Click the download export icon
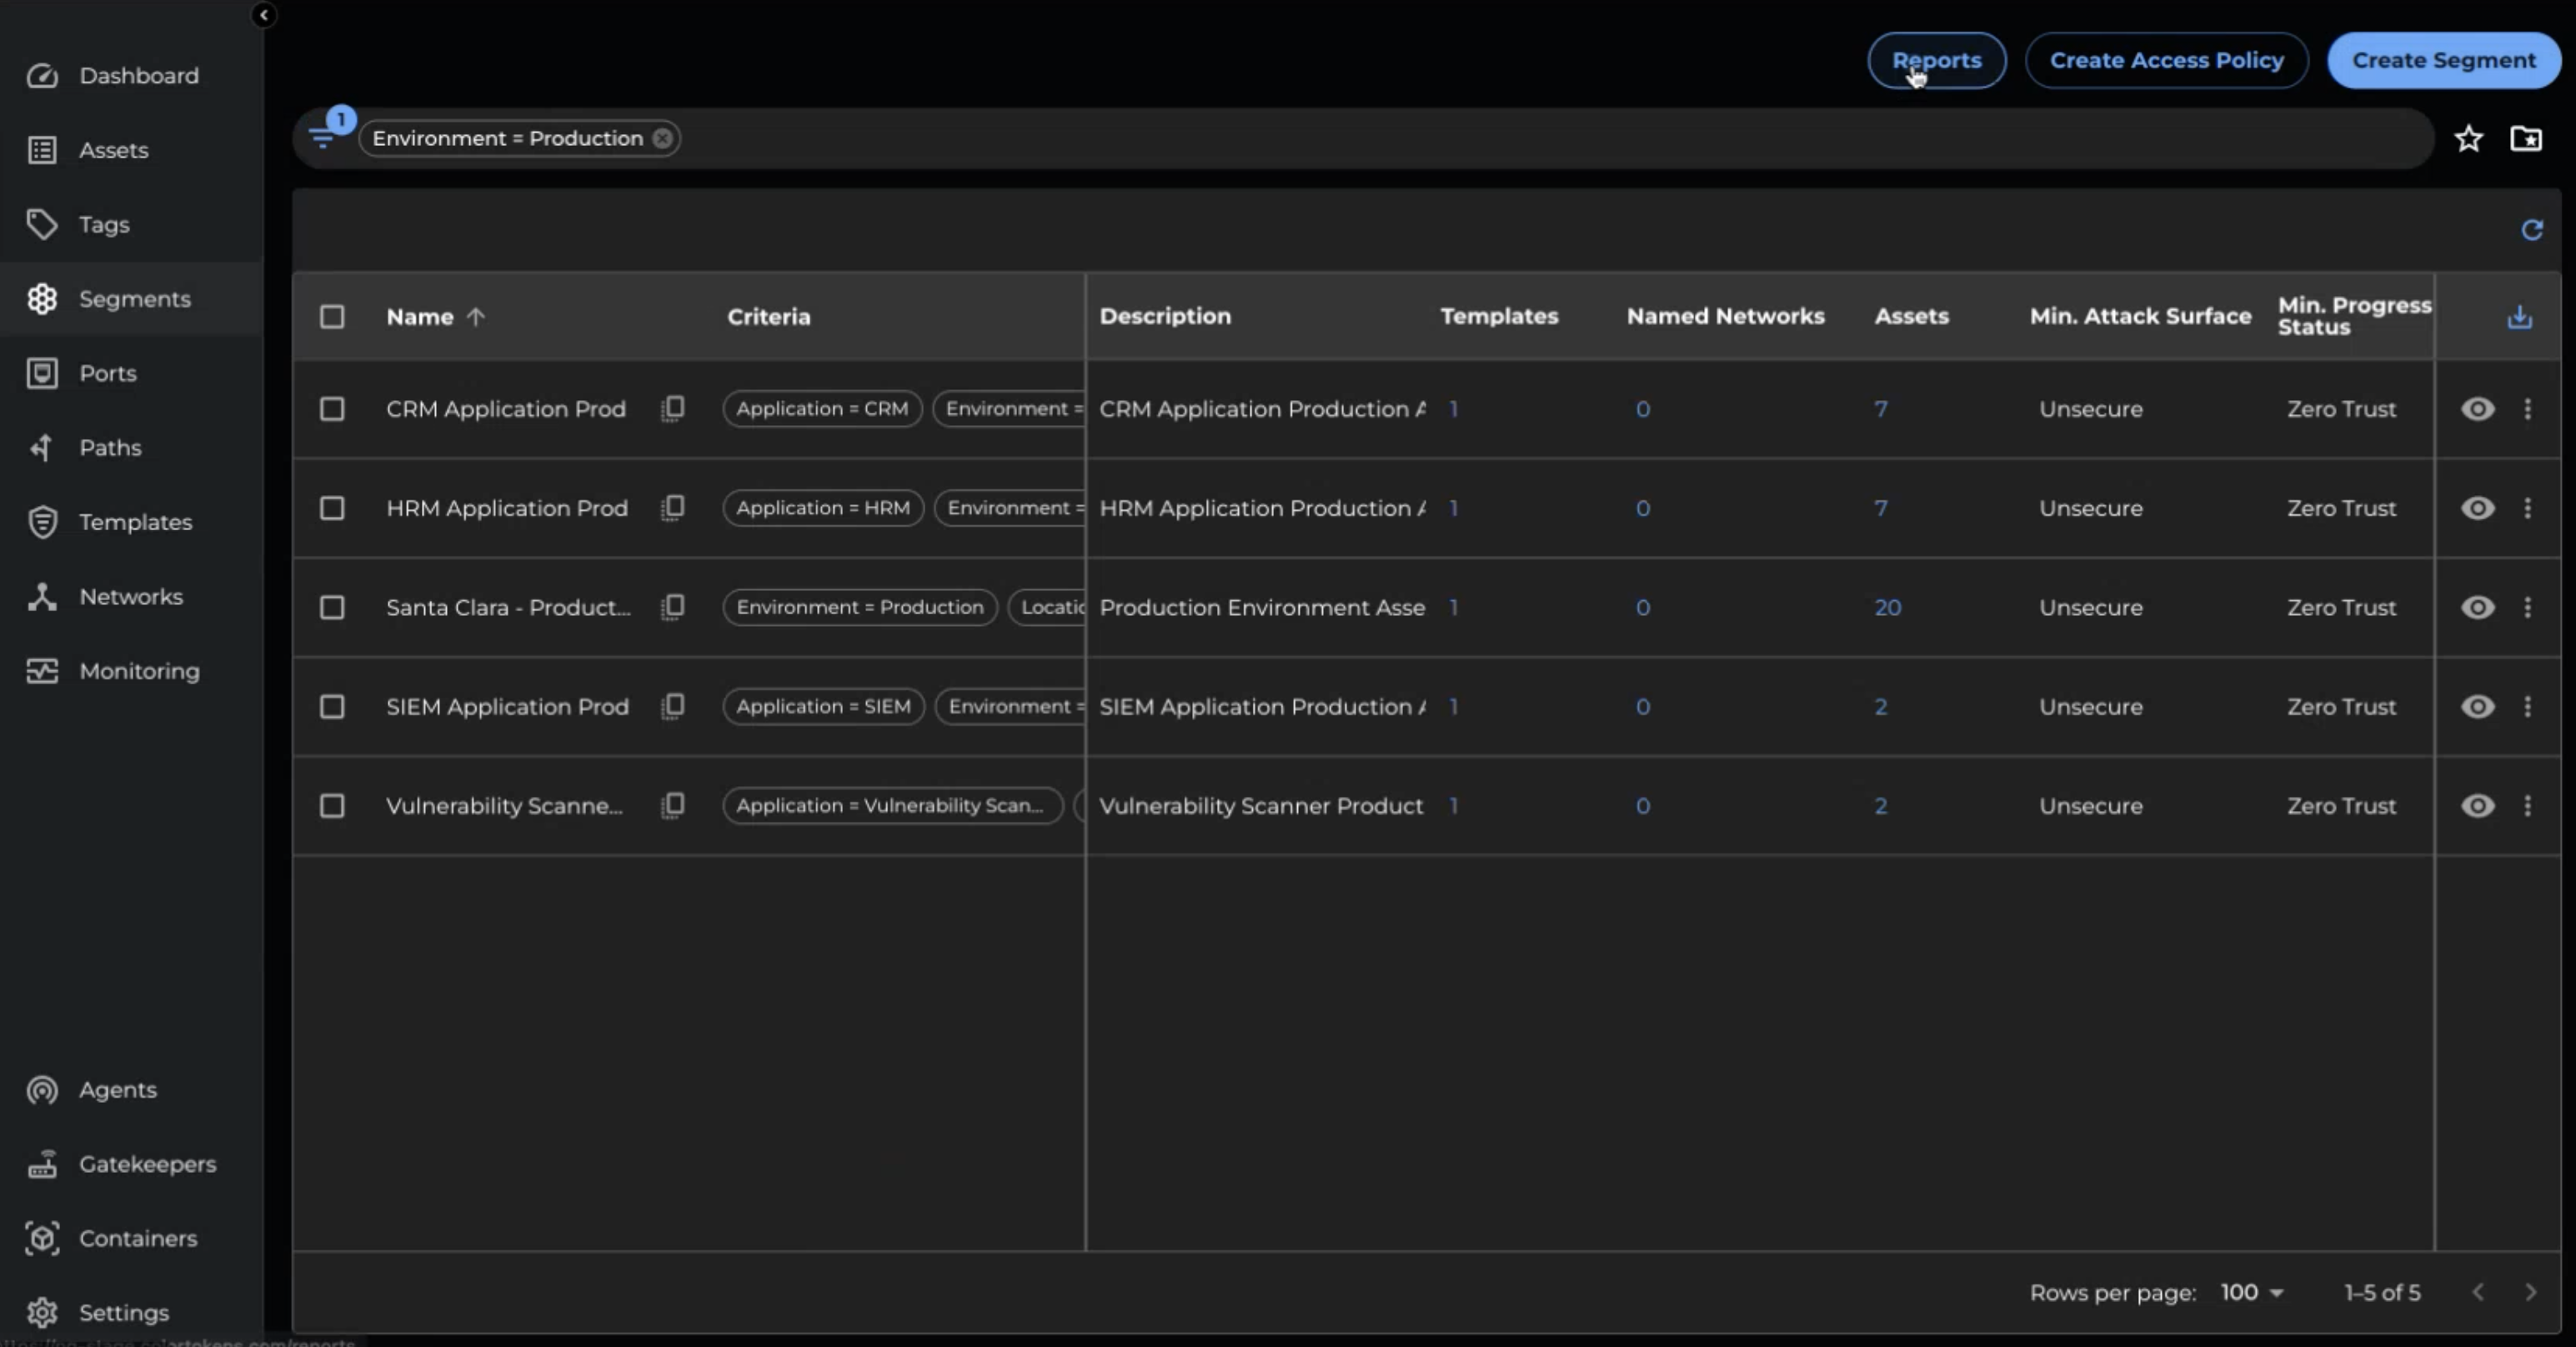Image resolution: width=2576 pixels, height=1347 pixels. pyautogui.click(x=2519, y=317)
